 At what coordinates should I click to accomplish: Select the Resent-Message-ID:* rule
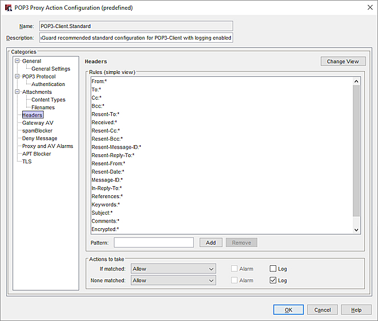(222, 147)
